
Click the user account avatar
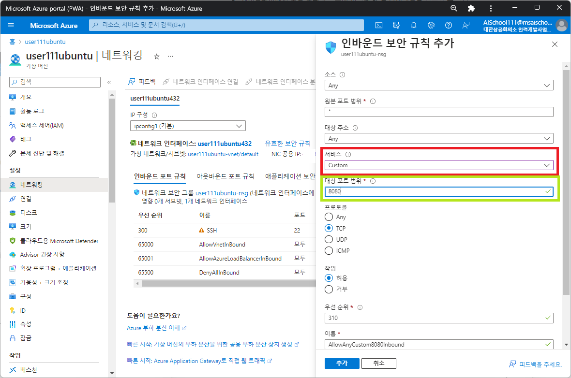click(562, 25)
